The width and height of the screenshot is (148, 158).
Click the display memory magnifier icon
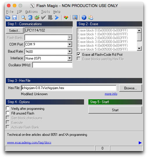75,18
